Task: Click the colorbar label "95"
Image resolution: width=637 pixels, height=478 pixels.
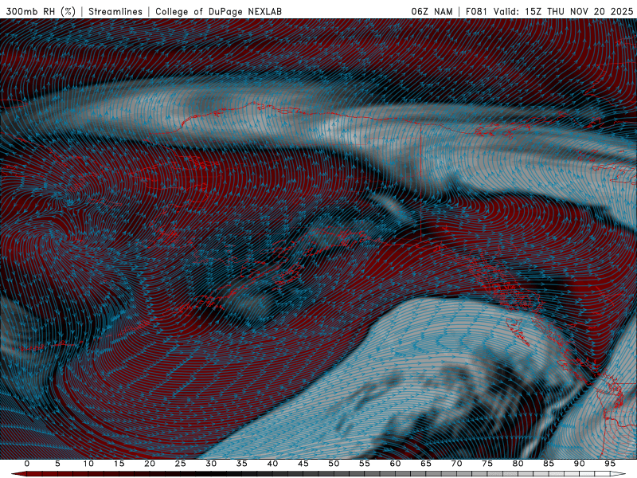Action: [x=610, y=464]
